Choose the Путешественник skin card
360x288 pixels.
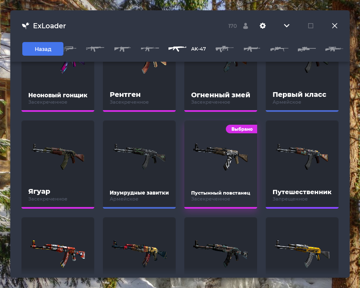tap(302, 165)
